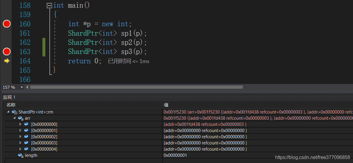
Task: Click line number 158 in the gutter
Action: tap(25, 5)
